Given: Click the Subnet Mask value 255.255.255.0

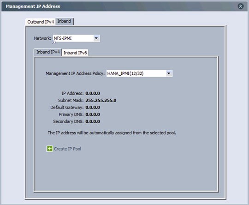Looking at the screenshot, I should point(101,100).
